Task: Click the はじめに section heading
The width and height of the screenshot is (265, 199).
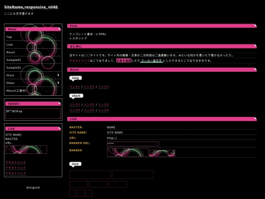Action: pyautogui.click(x=162, y=46)
